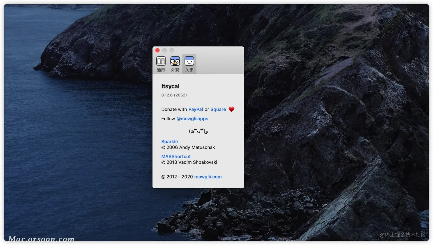Click the © 2013 Vadim Shpakovski text

(x=189, y=162)
